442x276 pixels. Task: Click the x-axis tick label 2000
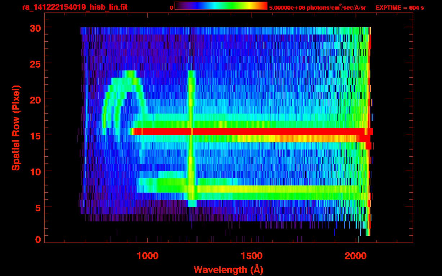(356, 256)
